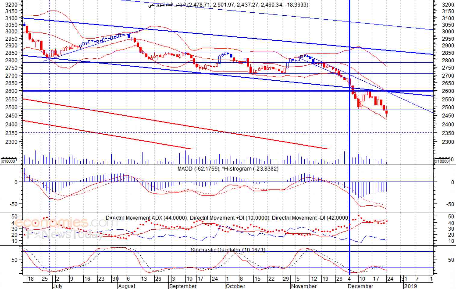The width and height of the screenshot is (456, 289).
Task: Click the 4 date label in December
Action: point(349,279)
